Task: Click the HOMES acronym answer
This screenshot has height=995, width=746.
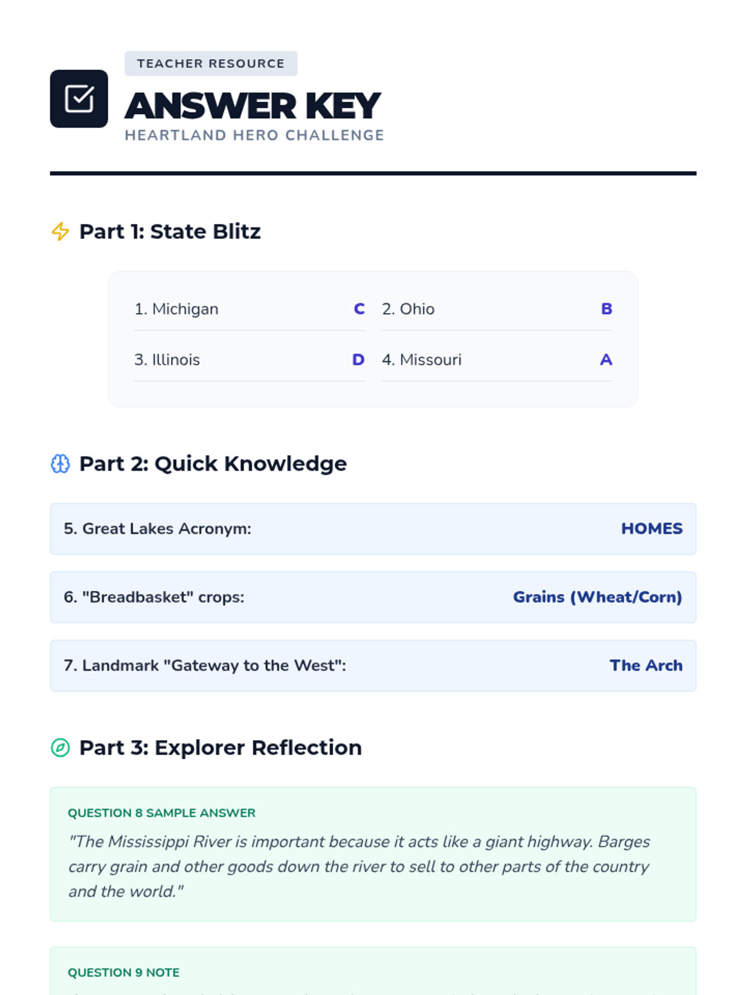Action: [x=652, y=529]
